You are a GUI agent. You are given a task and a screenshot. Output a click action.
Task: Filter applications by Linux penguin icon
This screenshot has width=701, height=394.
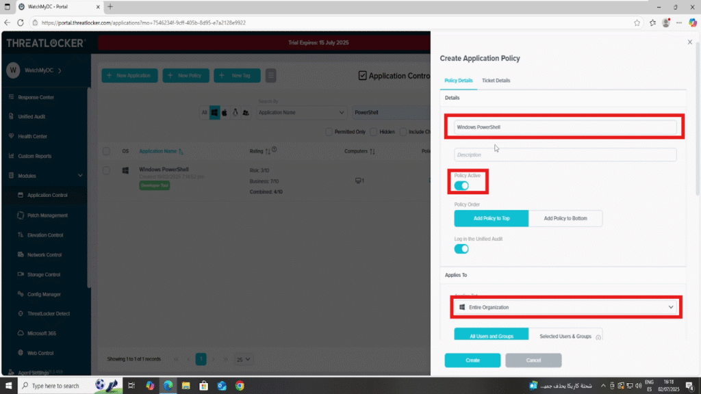click(235, 113)
